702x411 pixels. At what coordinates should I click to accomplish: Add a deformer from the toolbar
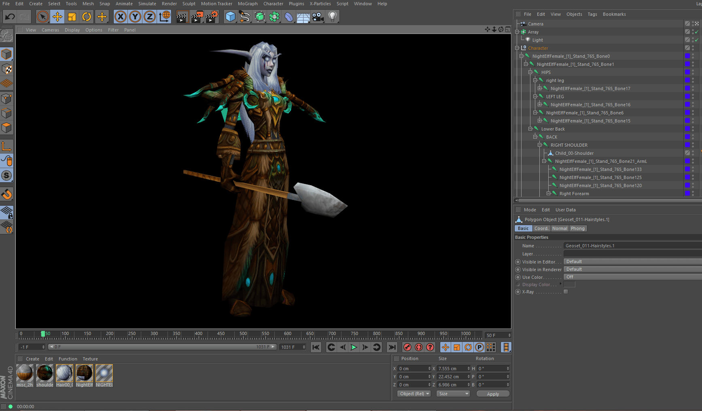[289, 17]
